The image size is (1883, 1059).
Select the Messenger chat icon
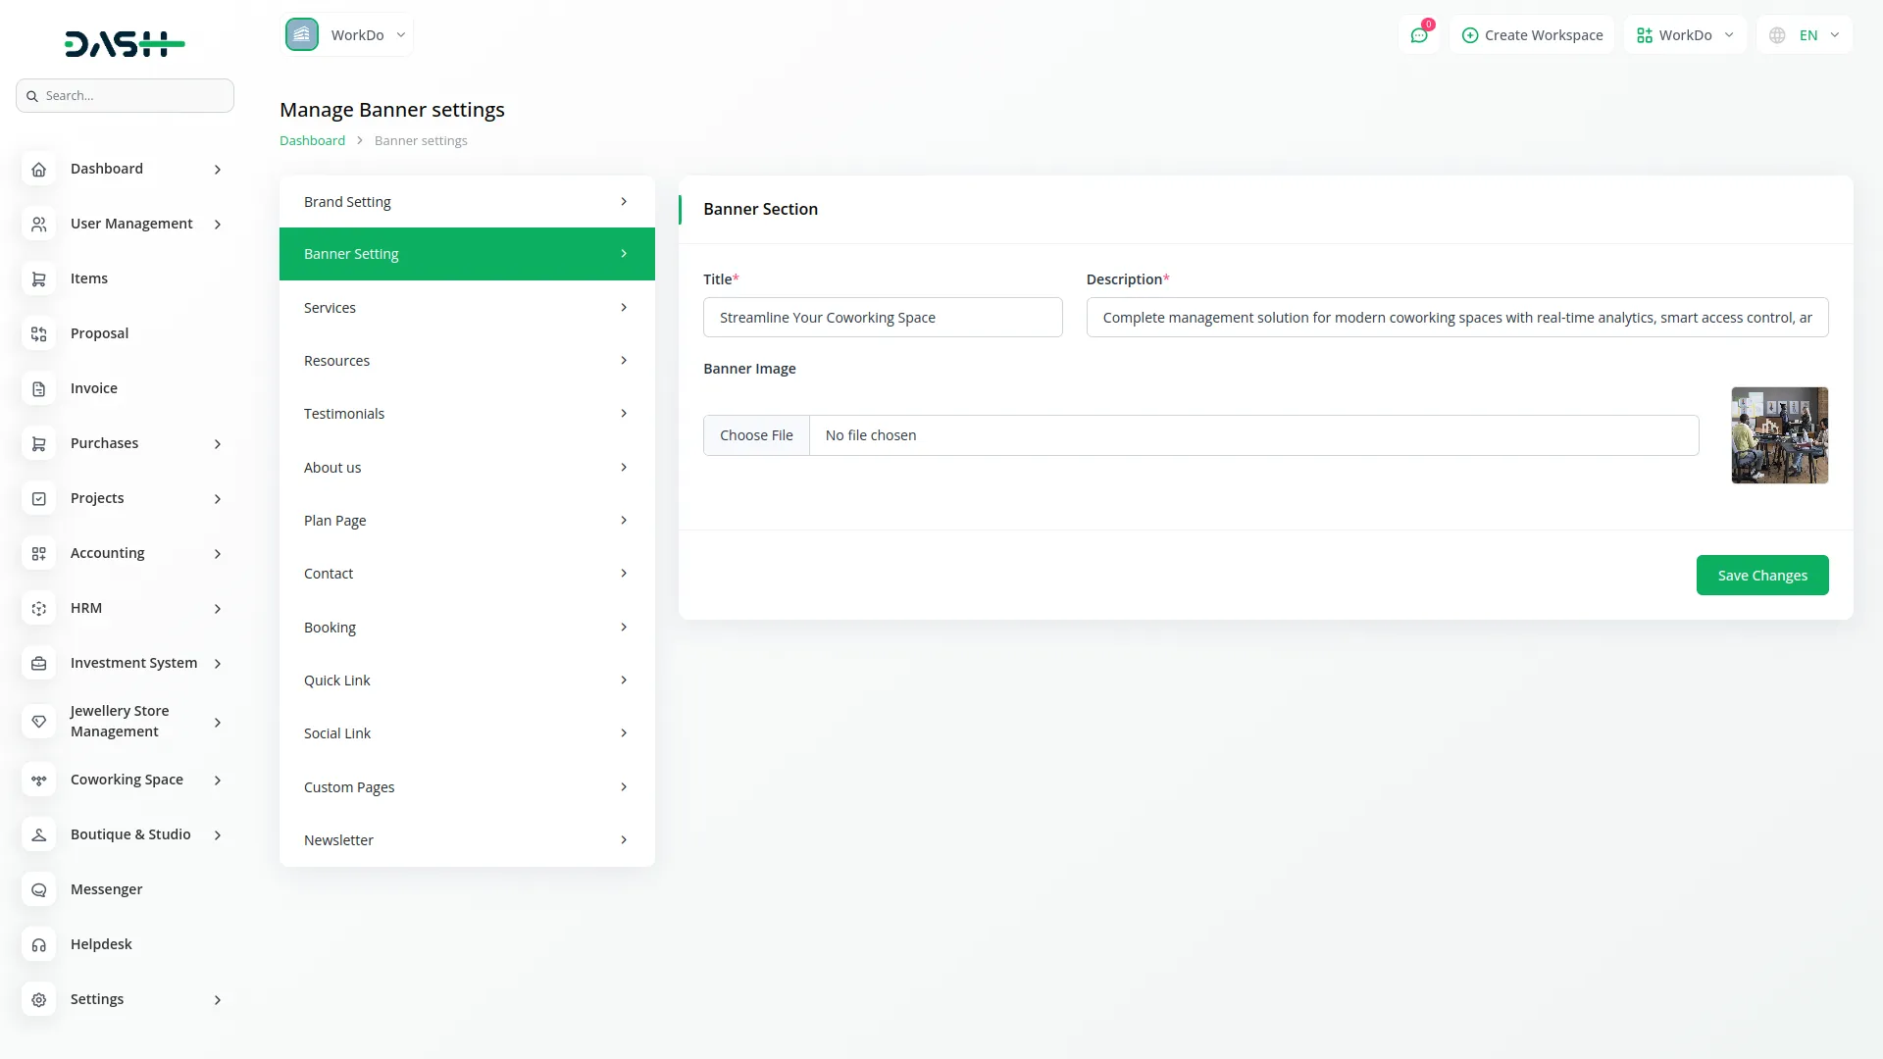pyautogui.click(x=38, y=889)
